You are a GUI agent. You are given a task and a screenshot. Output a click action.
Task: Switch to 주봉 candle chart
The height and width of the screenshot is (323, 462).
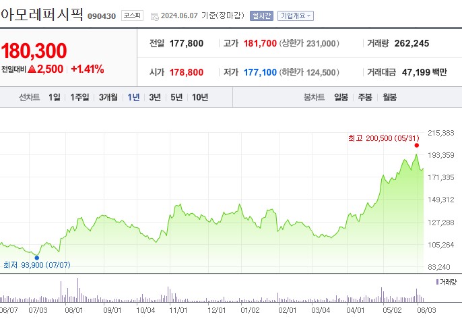click(365, 97)
